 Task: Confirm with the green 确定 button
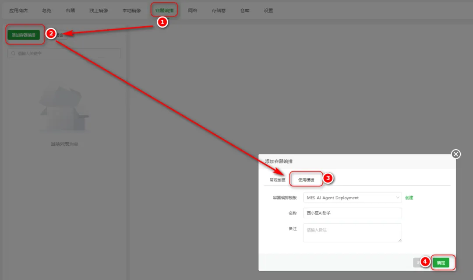click(441, 263)
